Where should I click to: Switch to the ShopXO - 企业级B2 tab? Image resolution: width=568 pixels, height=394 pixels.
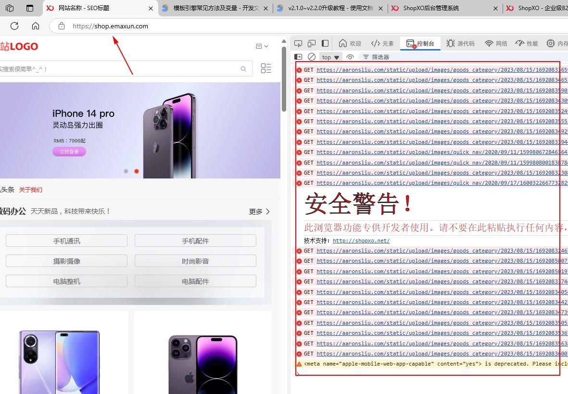tap(536, 8)
